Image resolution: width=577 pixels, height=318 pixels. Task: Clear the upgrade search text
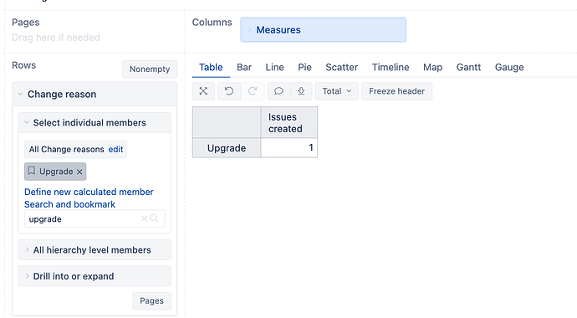point(144,218)
